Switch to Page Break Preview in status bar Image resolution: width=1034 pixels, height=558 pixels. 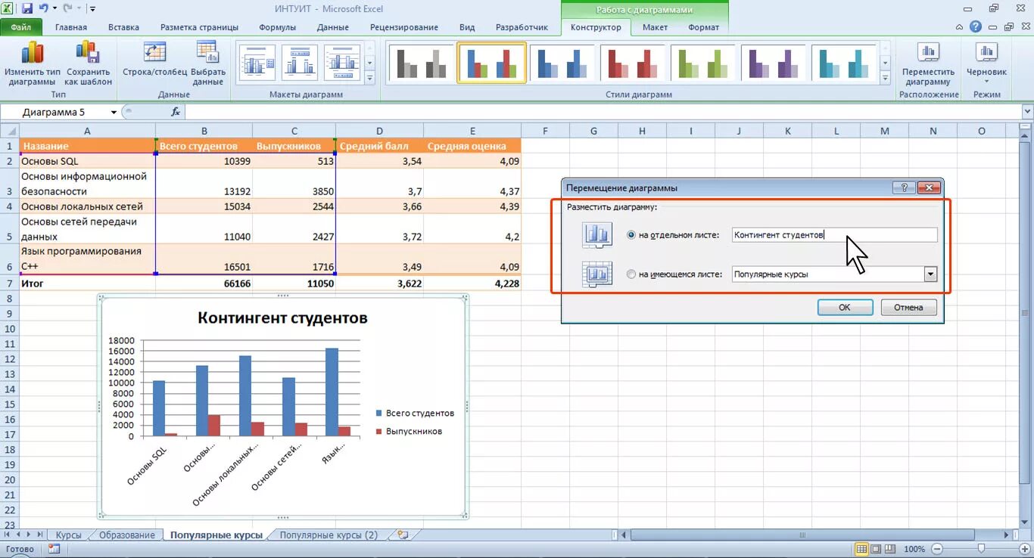pyautogui.click(x=889, y=549)
